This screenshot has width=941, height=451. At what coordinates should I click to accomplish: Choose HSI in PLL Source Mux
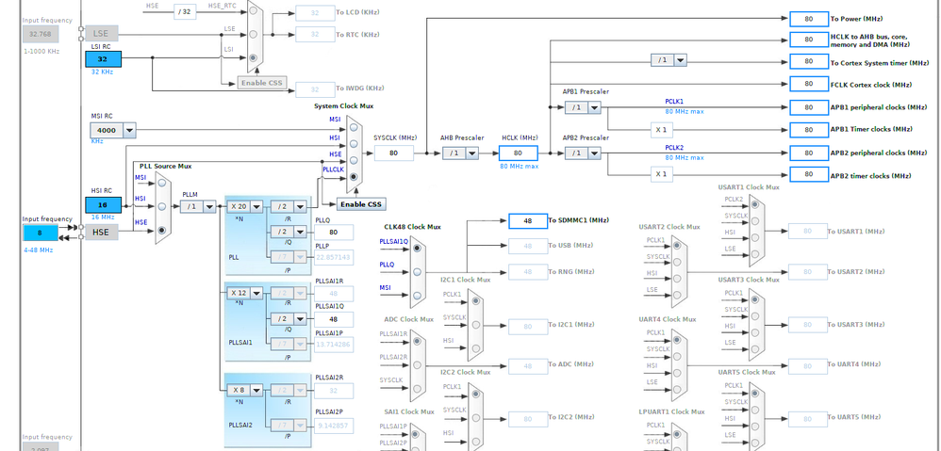click(162, 206)
